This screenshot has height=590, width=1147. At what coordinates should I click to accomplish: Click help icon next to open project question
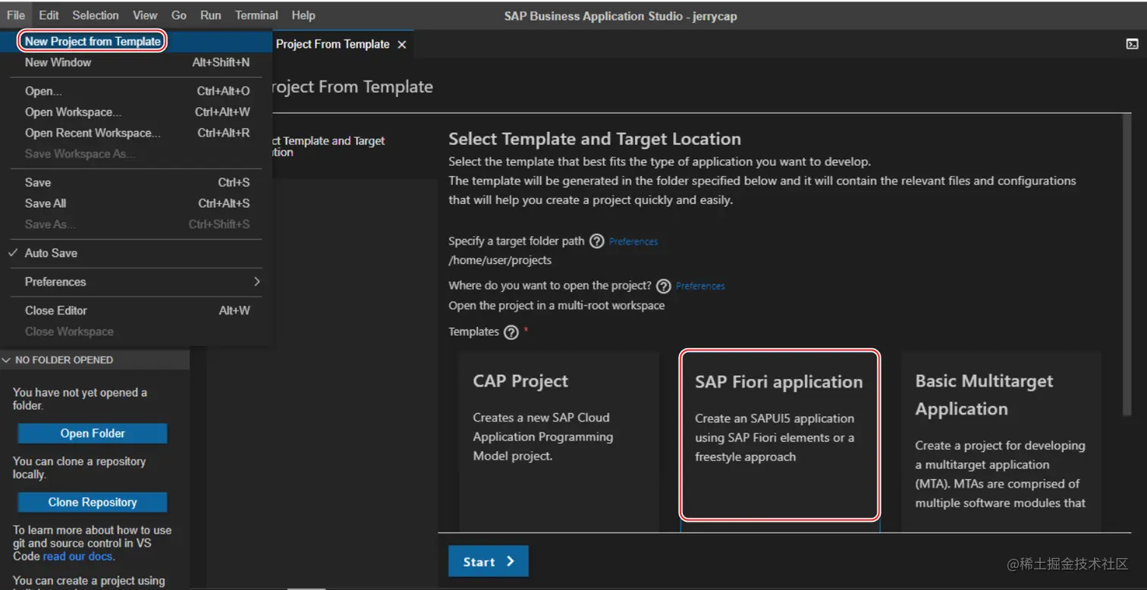[664, 286]
